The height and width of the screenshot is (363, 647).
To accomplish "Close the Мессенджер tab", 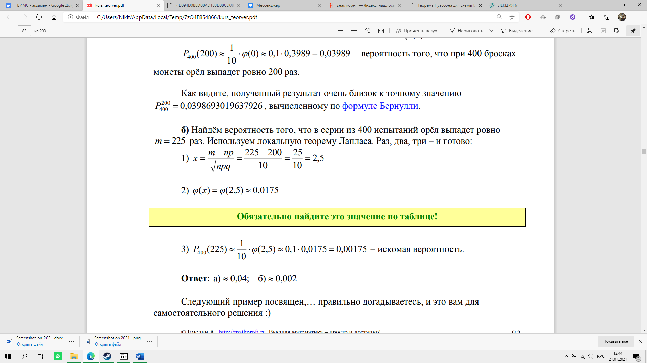I will coord(319,5).
